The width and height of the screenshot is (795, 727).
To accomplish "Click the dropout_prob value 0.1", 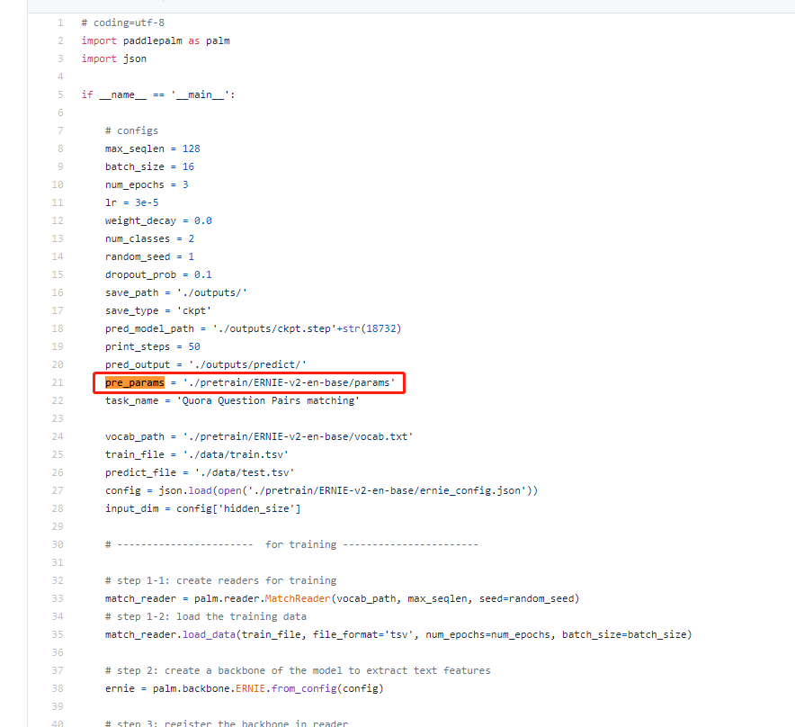I will [203, 275].
